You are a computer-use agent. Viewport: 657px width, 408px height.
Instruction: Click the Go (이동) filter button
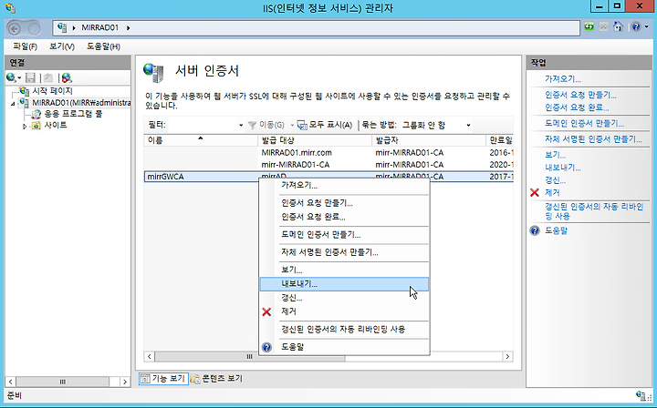point(266,125)
